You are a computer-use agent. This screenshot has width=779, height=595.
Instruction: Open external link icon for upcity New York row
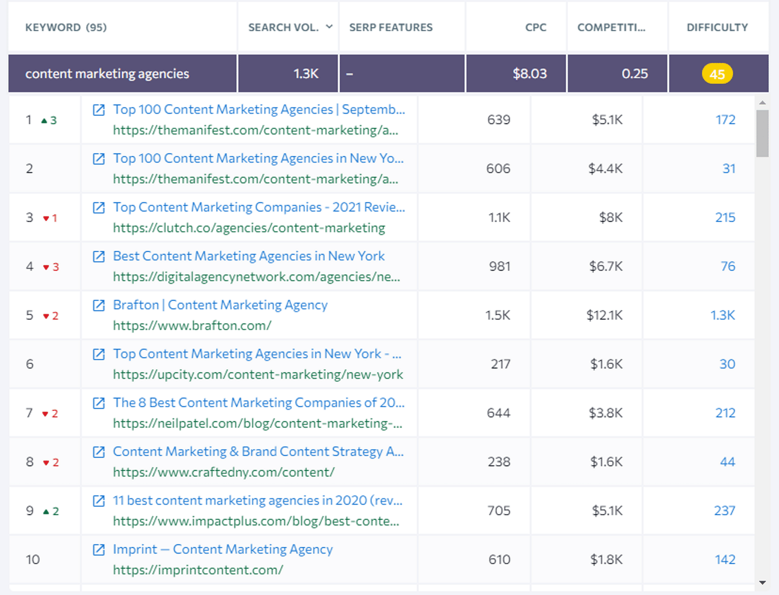pos(99,354)
